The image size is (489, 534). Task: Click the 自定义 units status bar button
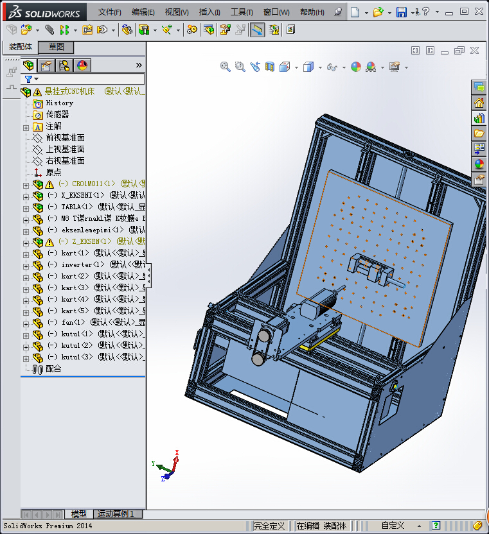(392, 526)
